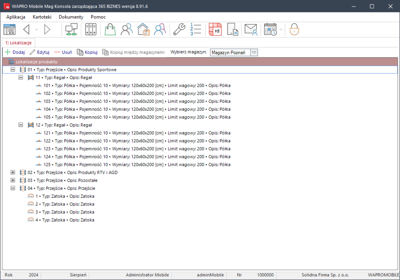Open the two-person contractors icon
400x280 pixels.
pos(127,29)
